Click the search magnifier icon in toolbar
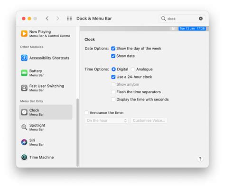225x189 pixels. coord(163,19)
